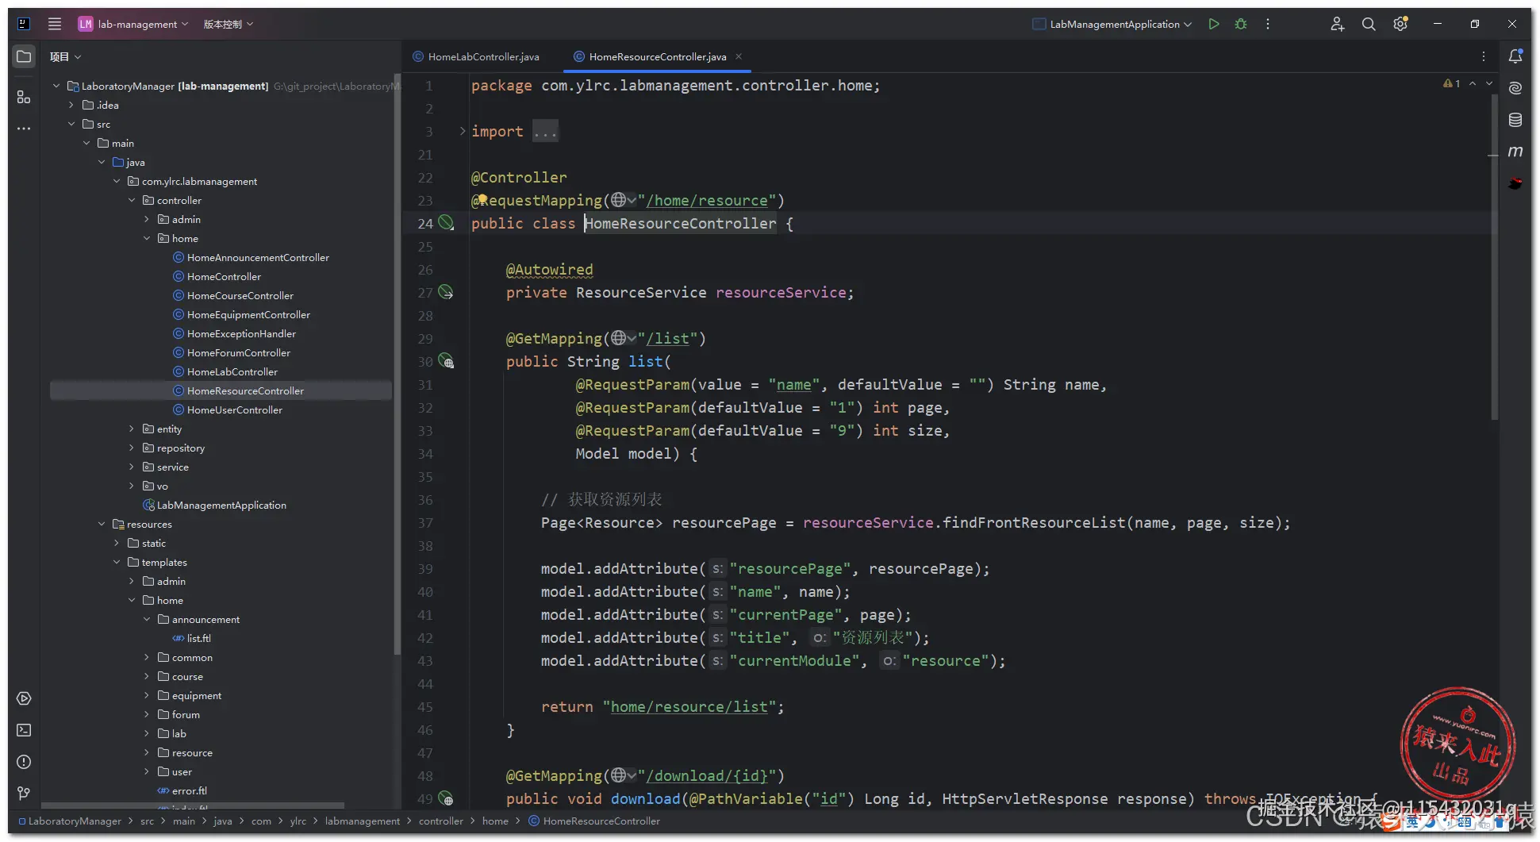
Task: Open the Services tool window
Action: [24, 698]
